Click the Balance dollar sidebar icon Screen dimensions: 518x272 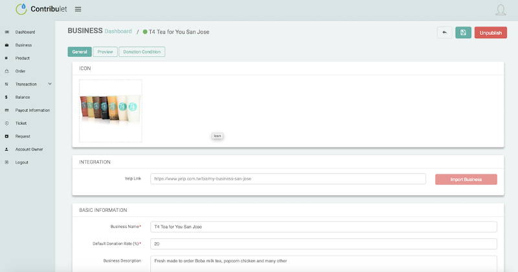(6, 98)
